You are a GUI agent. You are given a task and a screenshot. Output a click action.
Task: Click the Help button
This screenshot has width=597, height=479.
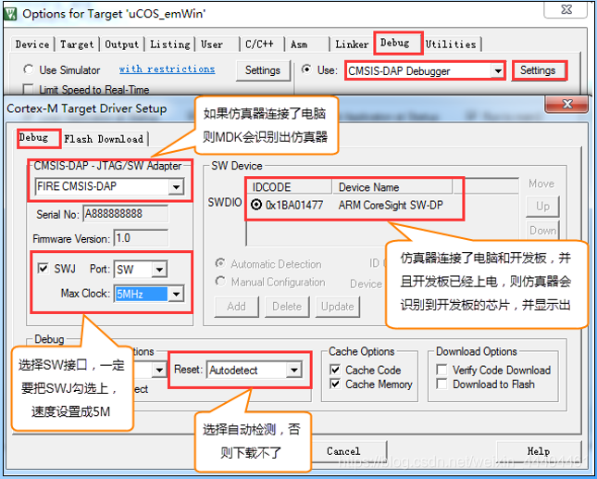pyautogui.click(x=539, y=451)
